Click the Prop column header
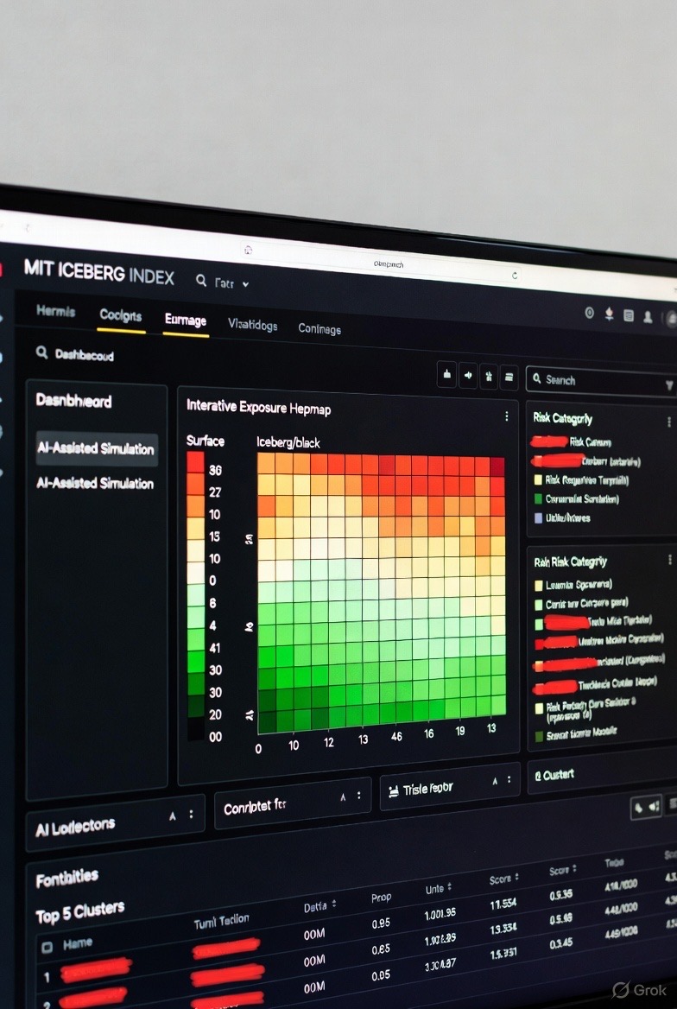Screen dimensions: 677x1009 point(381,897)
